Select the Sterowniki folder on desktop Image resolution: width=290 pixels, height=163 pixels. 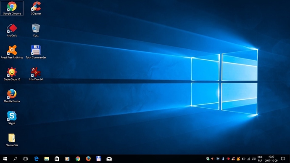point(12,140)
